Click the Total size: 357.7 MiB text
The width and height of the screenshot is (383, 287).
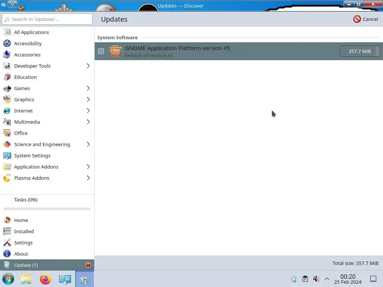pos(355,263)
